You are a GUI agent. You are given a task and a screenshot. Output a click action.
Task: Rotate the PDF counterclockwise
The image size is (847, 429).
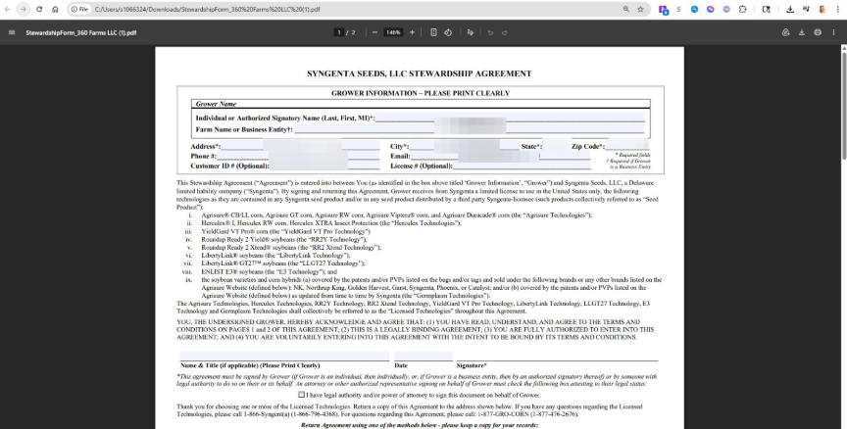coord(448,32)
